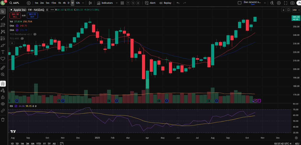Click the trash remove objects icon
301x145 pixels.
(x=3, y=119)
